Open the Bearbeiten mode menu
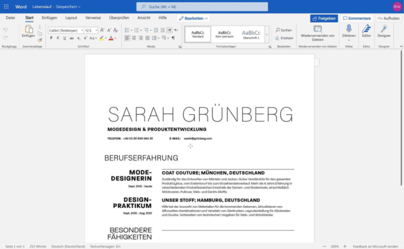This screenshot has height=249, width=404. coord(193,18)
